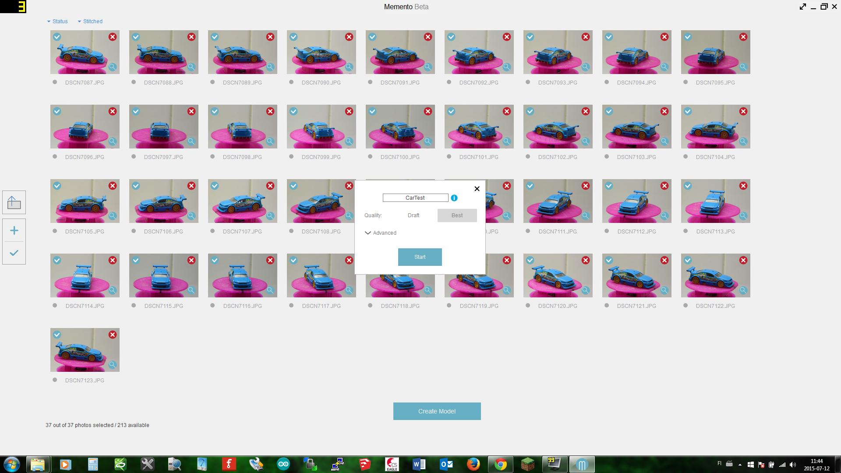Screen dimensions: 841x473
Task: Open Arduino from the taskbar
Action: (283, 464)
